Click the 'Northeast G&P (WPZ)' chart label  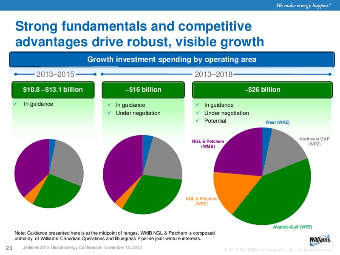point(314,142)
